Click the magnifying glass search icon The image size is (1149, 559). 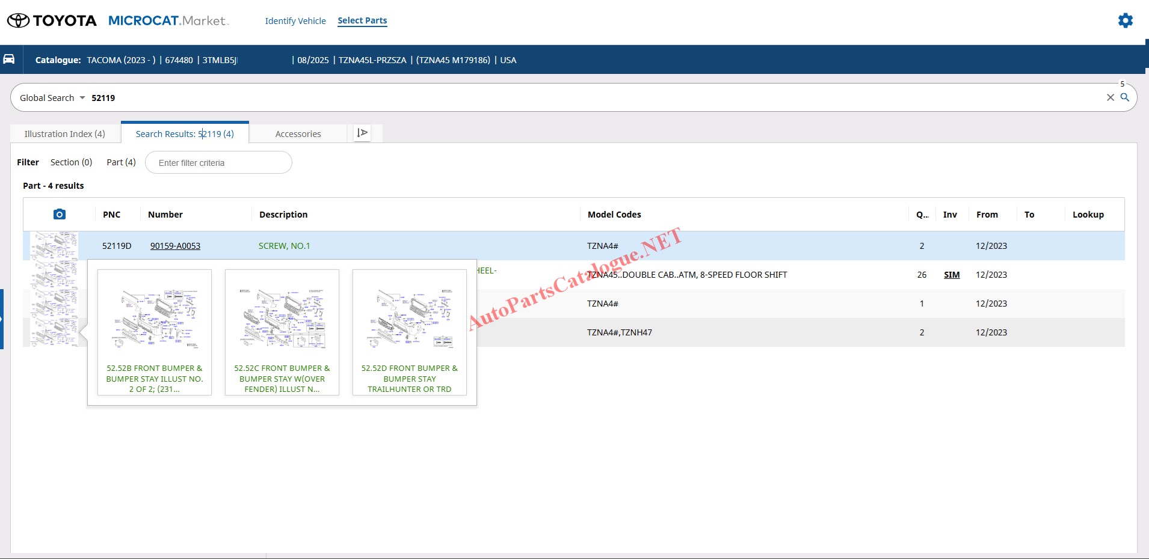1125,97
